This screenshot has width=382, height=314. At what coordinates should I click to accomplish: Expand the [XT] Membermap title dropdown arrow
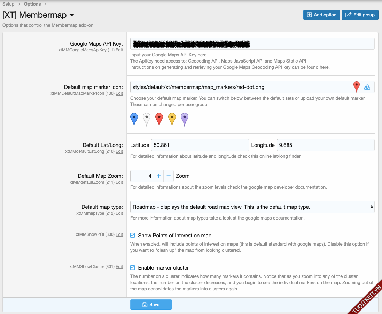point(72,15)
